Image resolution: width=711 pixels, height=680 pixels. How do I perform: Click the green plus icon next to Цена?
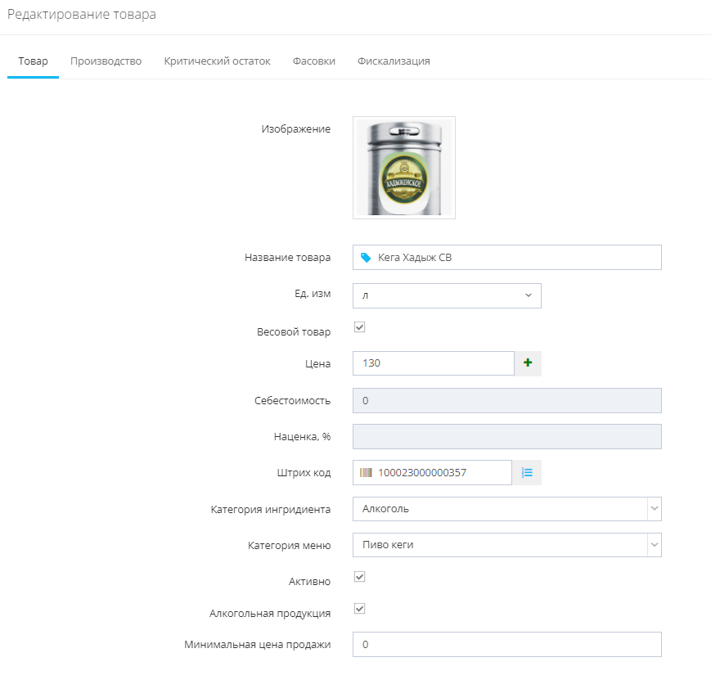pyautogui.click(x=527, y=363)
